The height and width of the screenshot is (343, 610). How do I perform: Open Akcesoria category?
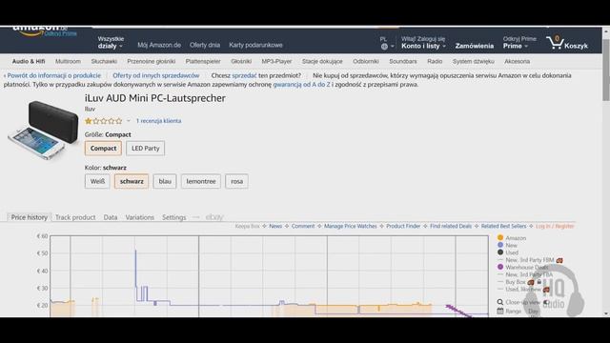[517, 61]
